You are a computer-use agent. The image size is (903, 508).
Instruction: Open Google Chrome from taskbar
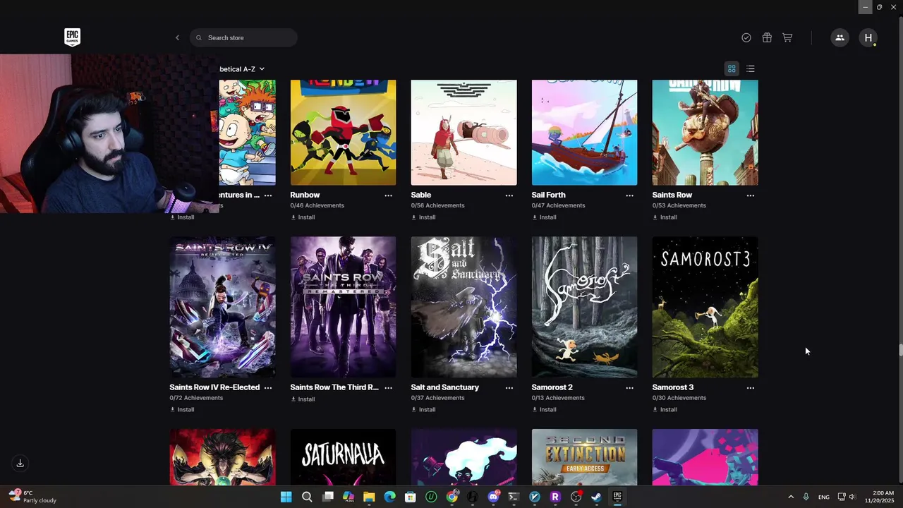pos(451,497)
